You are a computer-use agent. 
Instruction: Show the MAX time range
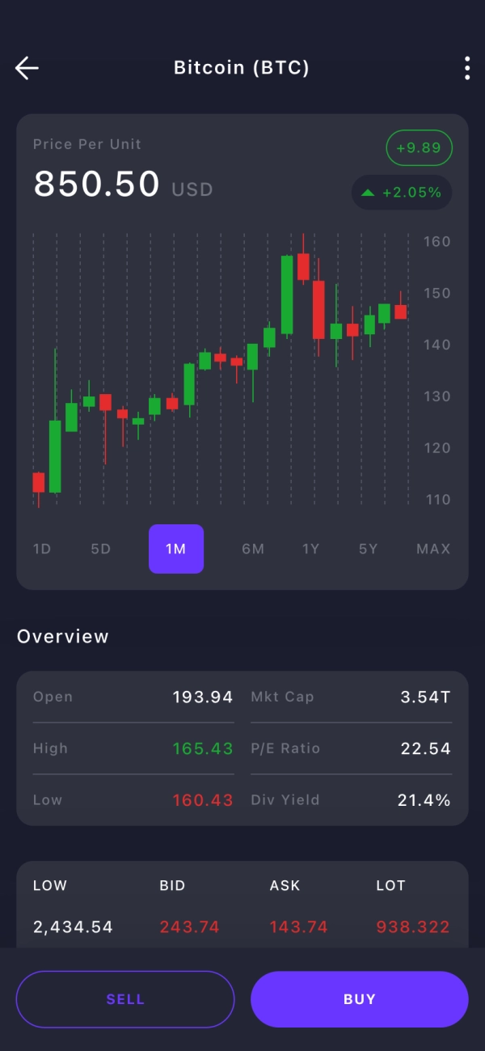[x=433, y=549]
